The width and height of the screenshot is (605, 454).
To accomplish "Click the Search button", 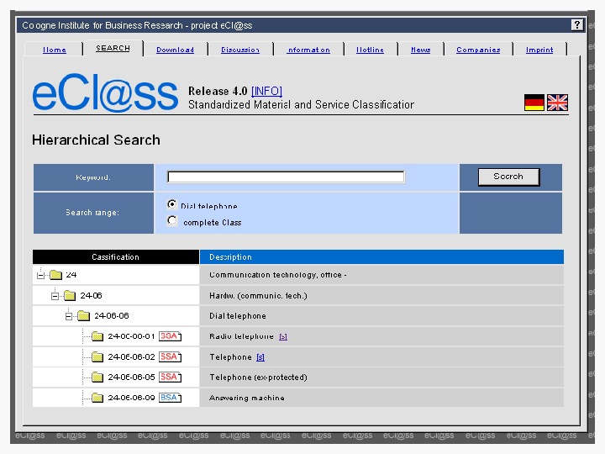I will (508, 177).
